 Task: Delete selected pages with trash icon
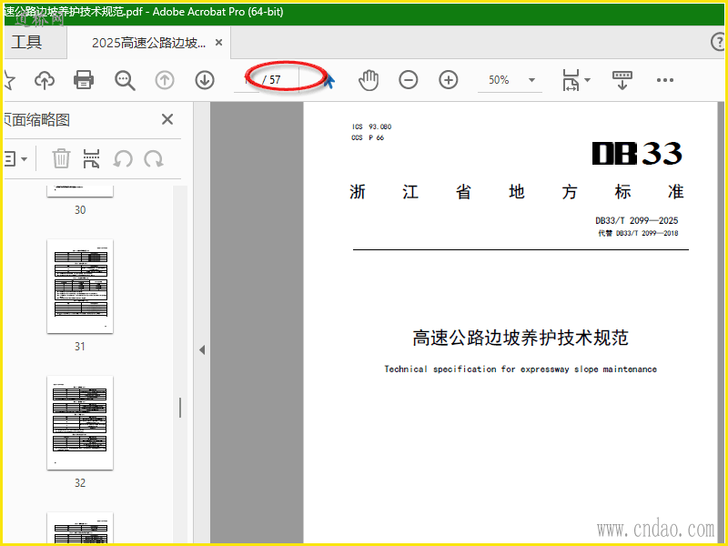pos(61,158)
